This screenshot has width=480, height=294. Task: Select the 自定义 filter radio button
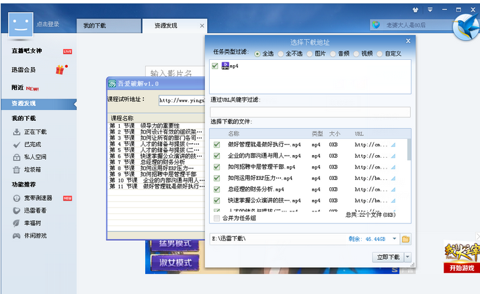pos(380,54)
